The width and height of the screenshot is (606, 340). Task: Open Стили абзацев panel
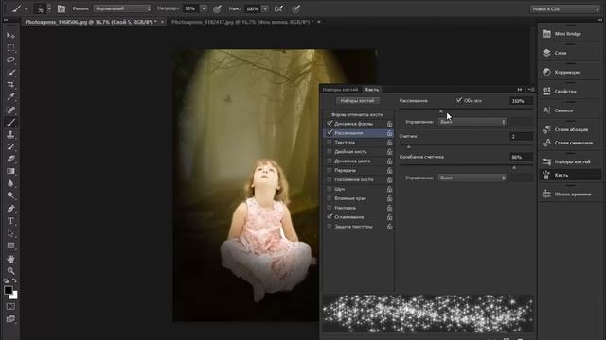(570, 129)
